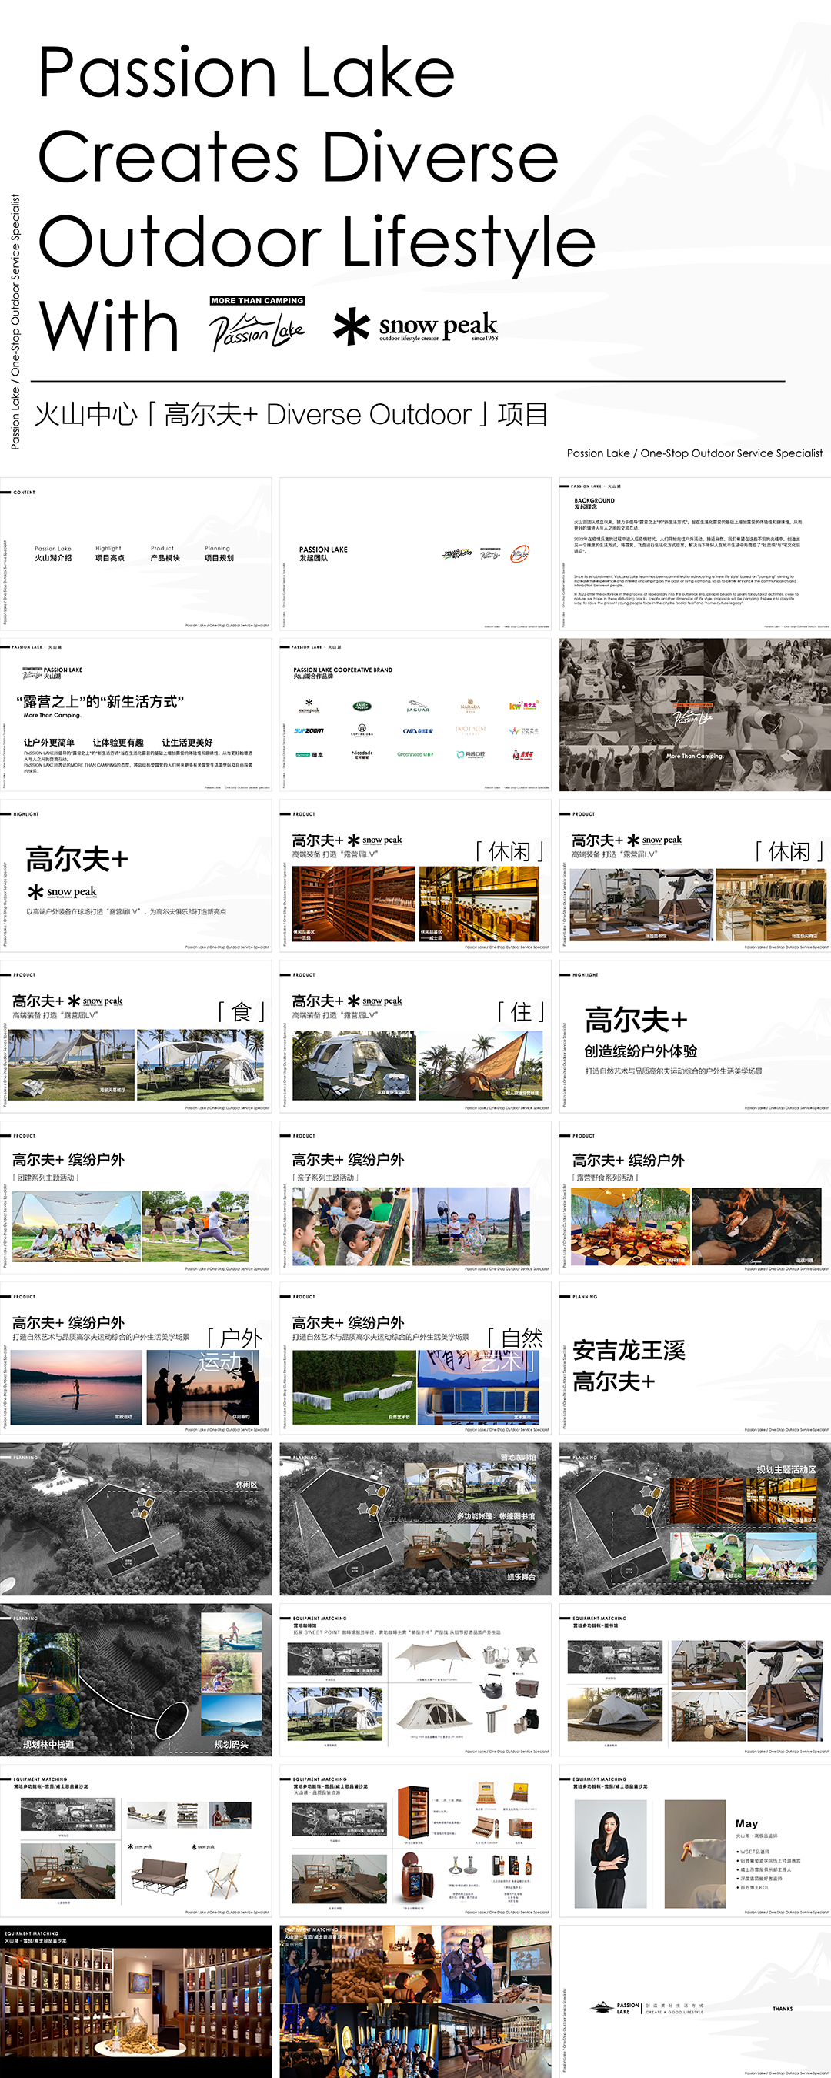Click the dental tooth brand logo
This screenshot has width=831, height=2078.
pos(471,754)
